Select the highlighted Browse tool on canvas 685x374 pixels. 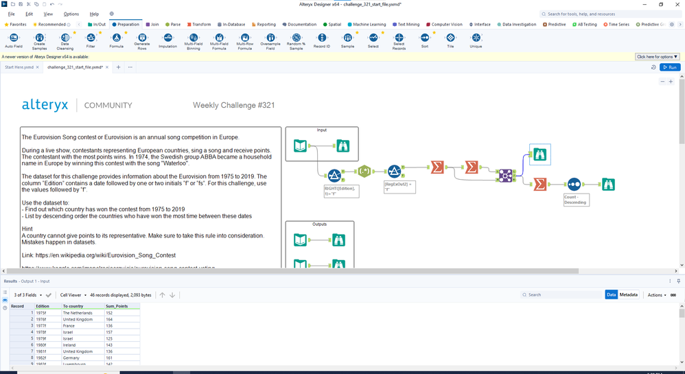coord(540,154)
